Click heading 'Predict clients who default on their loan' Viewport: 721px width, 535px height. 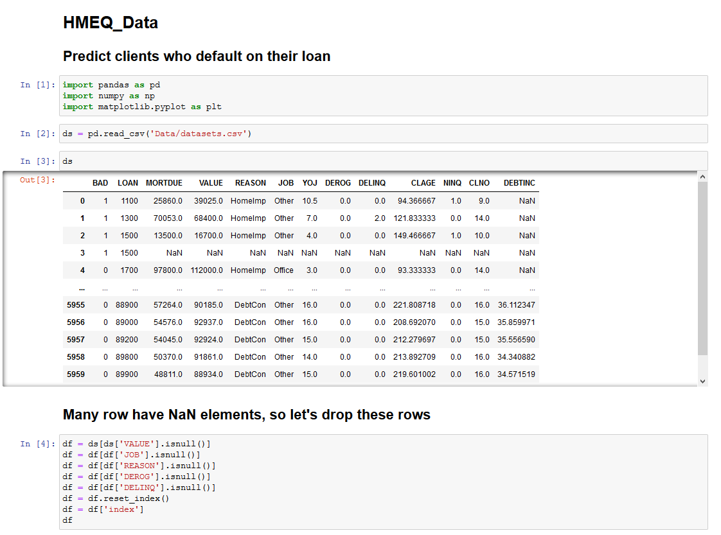coord(197,56)
